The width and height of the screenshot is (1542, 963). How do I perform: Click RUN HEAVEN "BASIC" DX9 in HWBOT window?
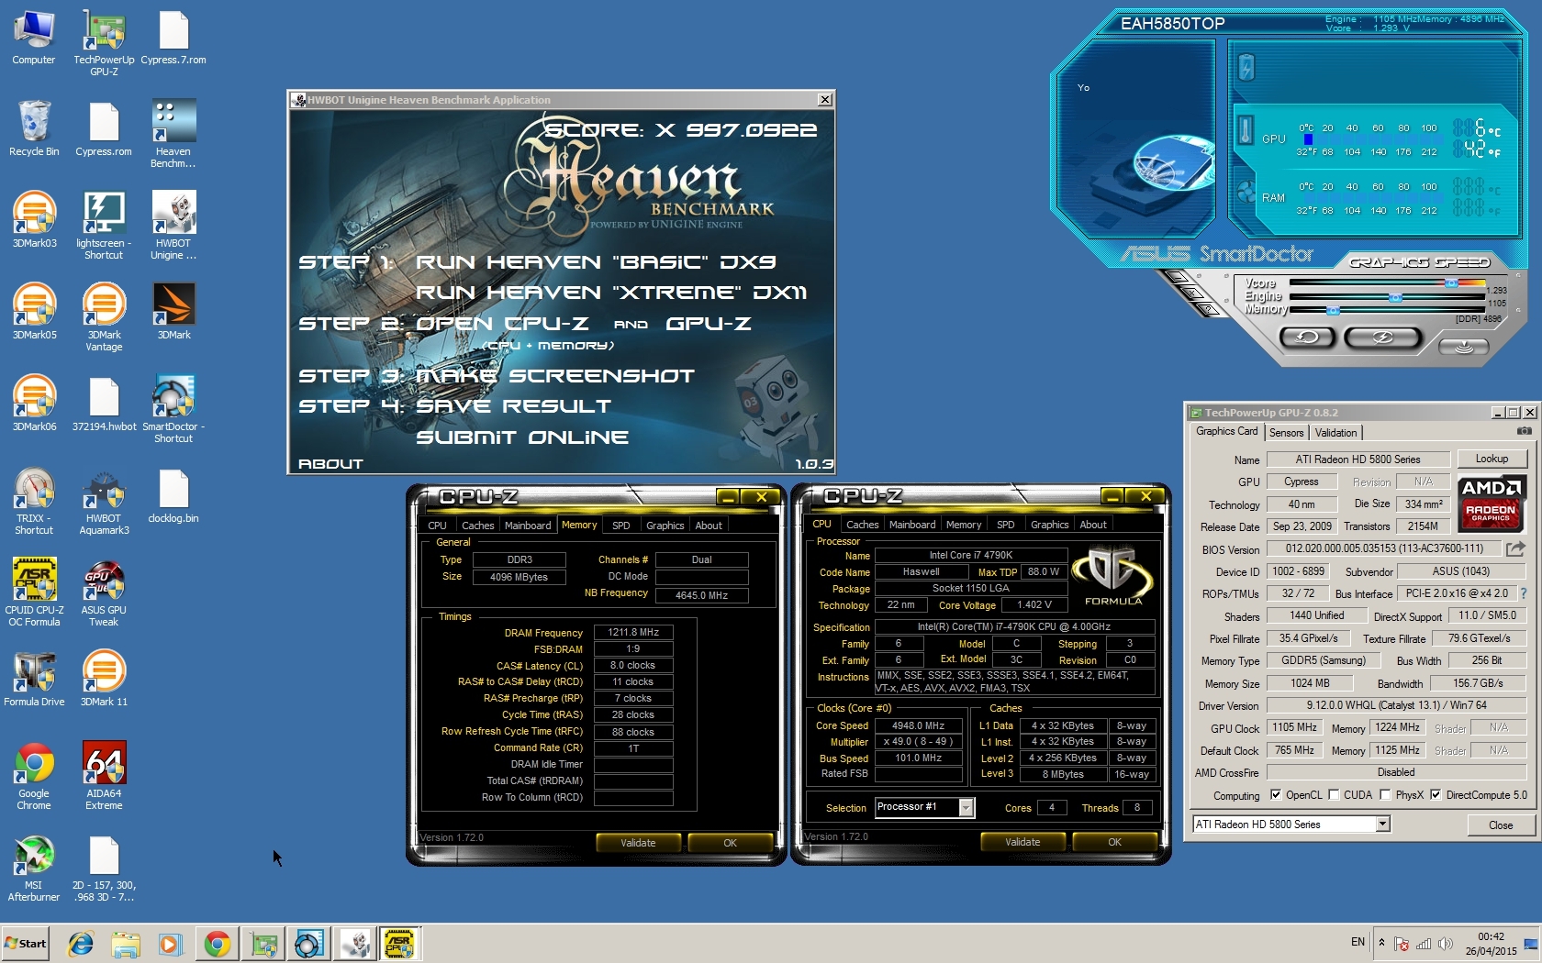596,262
